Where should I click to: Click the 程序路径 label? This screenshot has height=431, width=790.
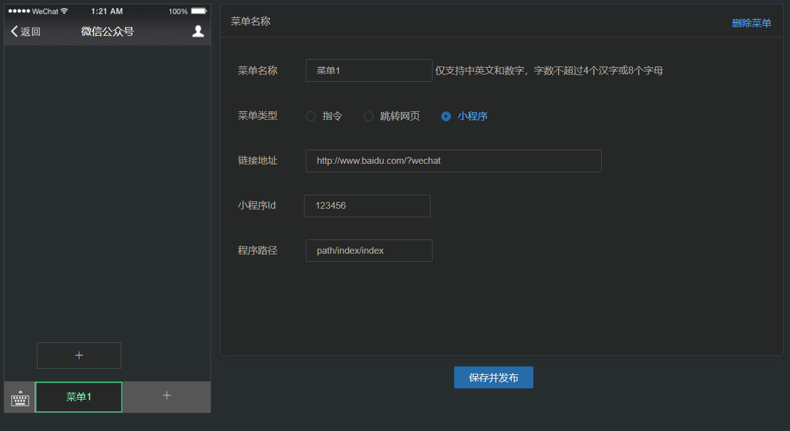[258, 250]
